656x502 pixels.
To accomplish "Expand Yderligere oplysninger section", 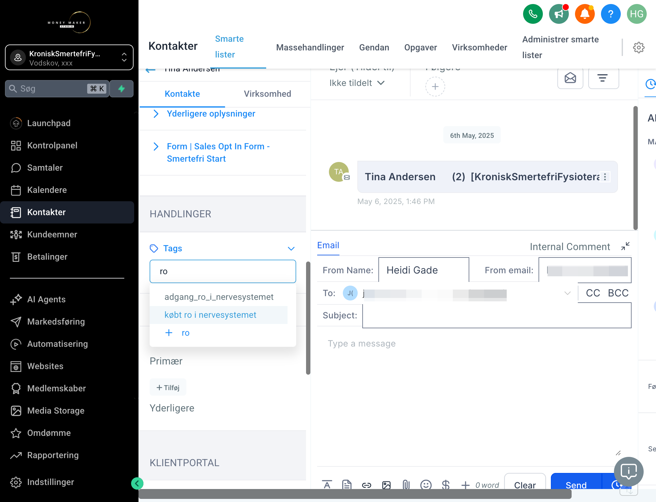I will pyautogui.click(x=211, y=114).
